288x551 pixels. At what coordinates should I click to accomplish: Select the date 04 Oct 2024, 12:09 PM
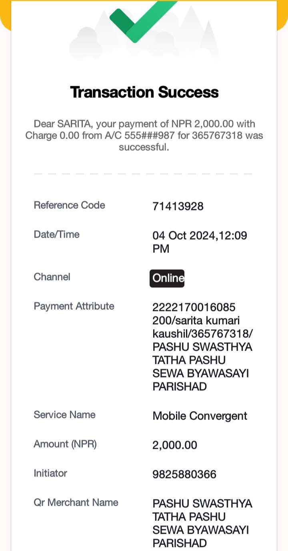point(200,242)
